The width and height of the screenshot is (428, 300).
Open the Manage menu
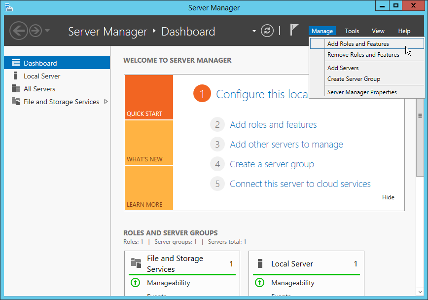click(x=322, y=31)
